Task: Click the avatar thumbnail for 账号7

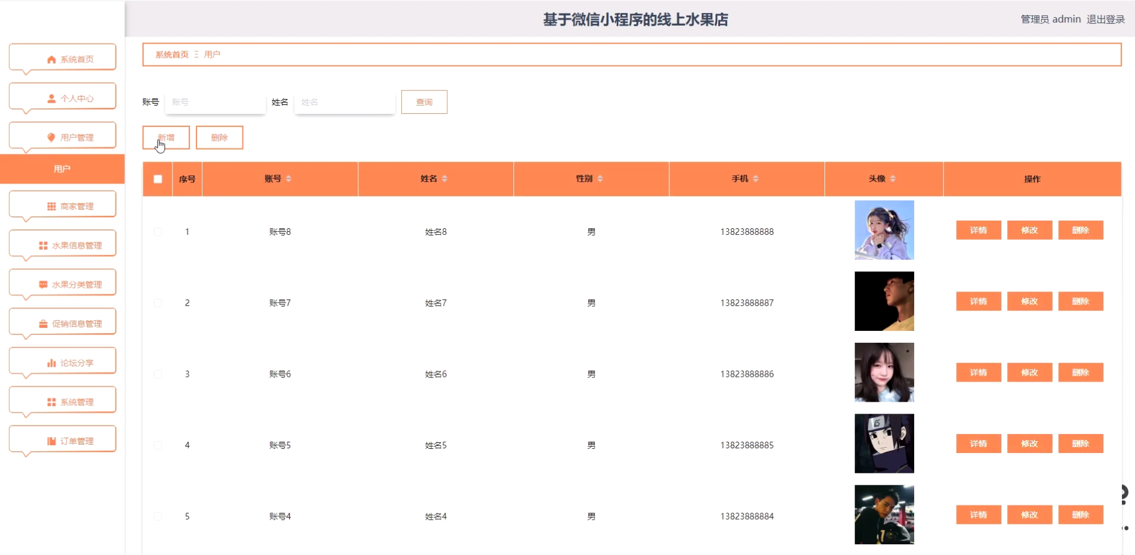Action: click(884, 301)
